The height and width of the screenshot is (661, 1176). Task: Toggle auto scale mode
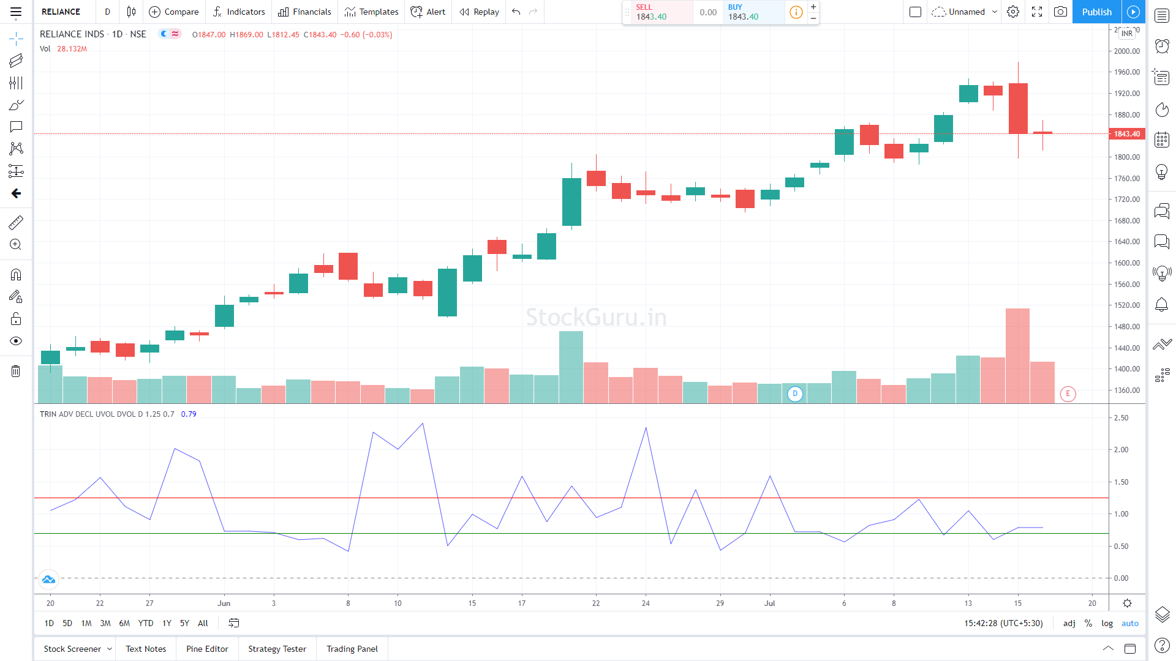click(1130, 623)
